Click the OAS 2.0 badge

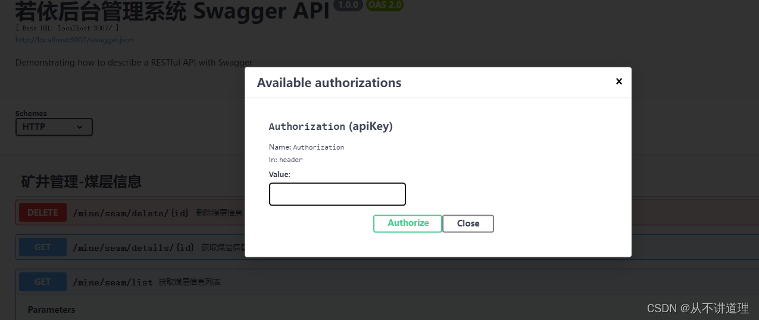(385, 5)
